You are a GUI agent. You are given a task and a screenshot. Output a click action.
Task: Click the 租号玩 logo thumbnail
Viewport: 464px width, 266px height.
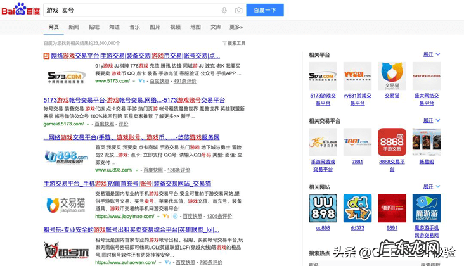click(67, 251)
